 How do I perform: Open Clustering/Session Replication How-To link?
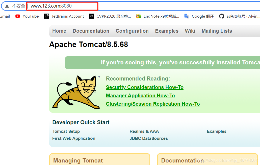coord(153,104)
